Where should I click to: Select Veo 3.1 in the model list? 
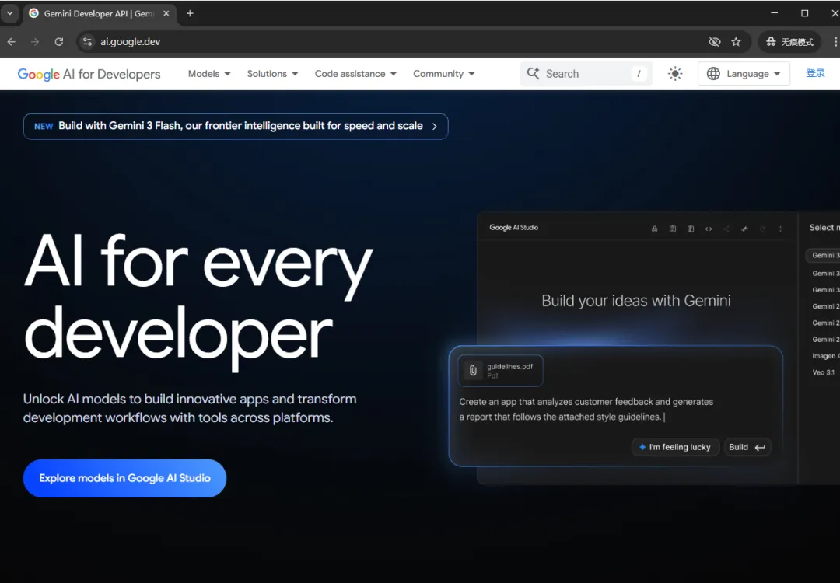pos(824,372)
